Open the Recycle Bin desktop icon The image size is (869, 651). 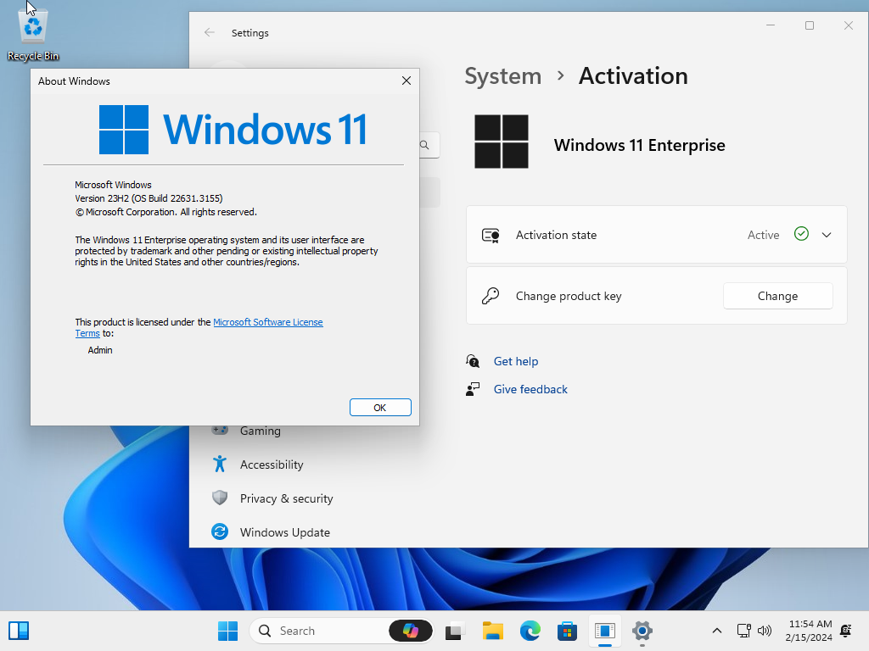coord(32,25)
